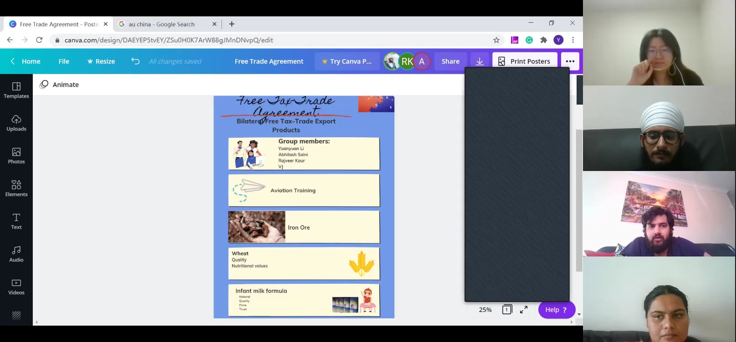Click Try Canva Pro button
The width and height of the screenshot is (736, 342).
(347, 61)
